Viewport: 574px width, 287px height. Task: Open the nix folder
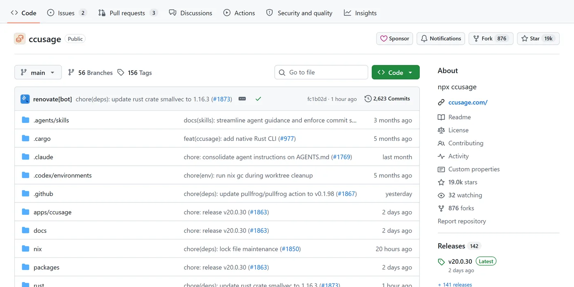[x=38, y=249]
